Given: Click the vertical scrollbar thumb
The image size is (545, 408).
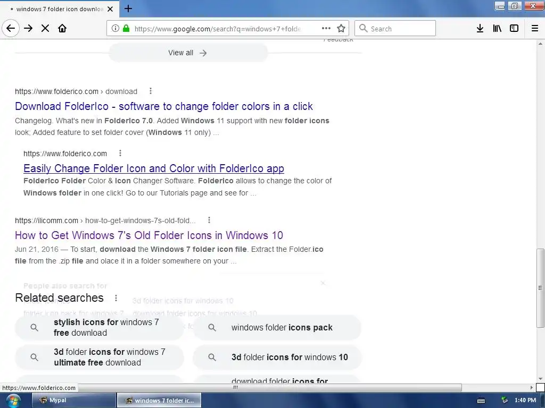Looking at the screenshot, I should [x=540, y=287].
